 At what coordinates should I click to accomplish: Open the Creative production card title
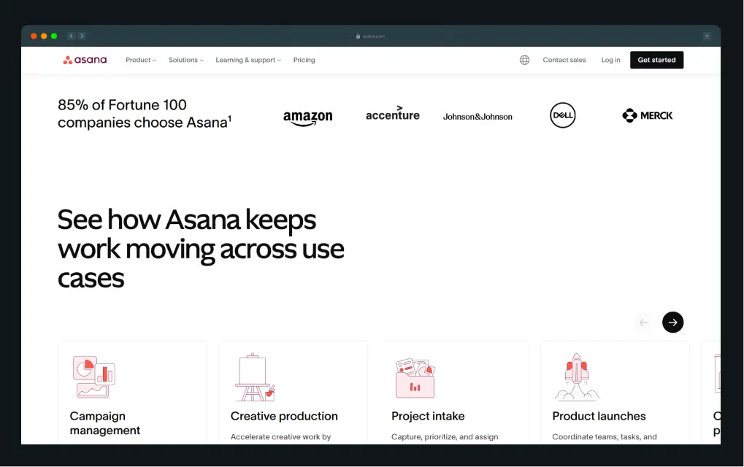coord(284,416)
